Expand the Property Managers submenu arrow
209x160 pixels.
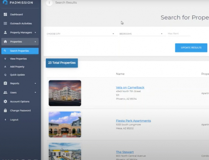(35, 33)
